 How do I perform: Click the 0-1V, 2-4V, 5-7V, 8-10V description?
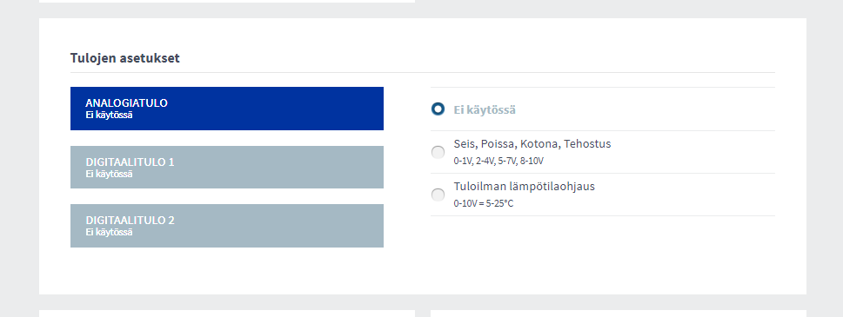coord(498,161)
